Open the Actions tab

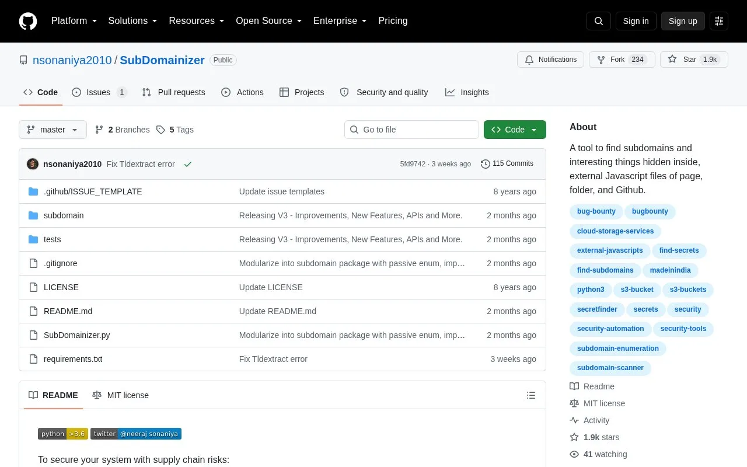click(x=242, y=92)
